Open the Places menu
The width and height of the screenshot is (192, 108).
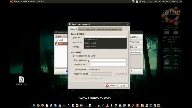(31, 1)
